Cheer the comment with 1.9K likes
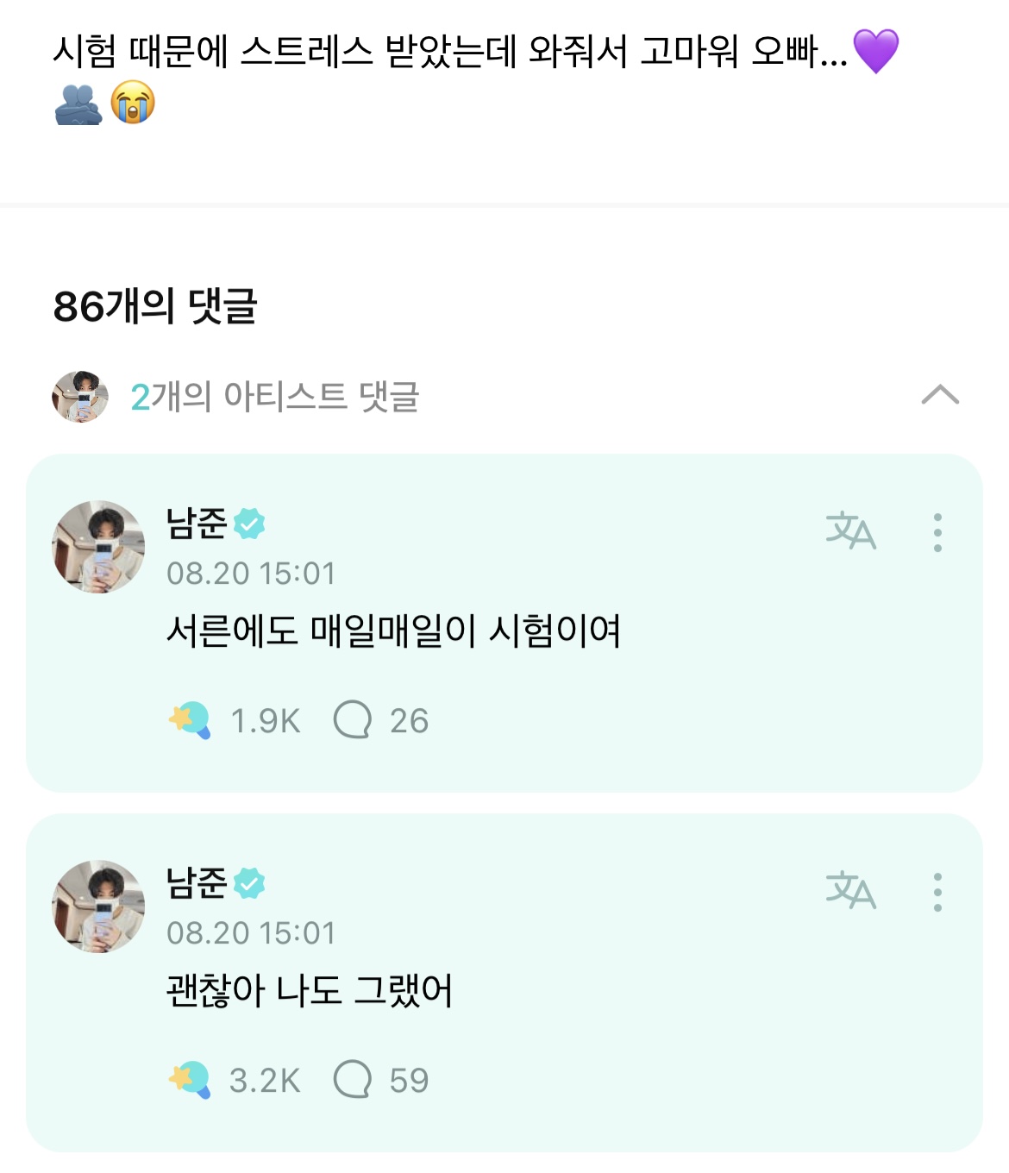The height and width of the screenshot is (1173, 1009). click(190, 720)
